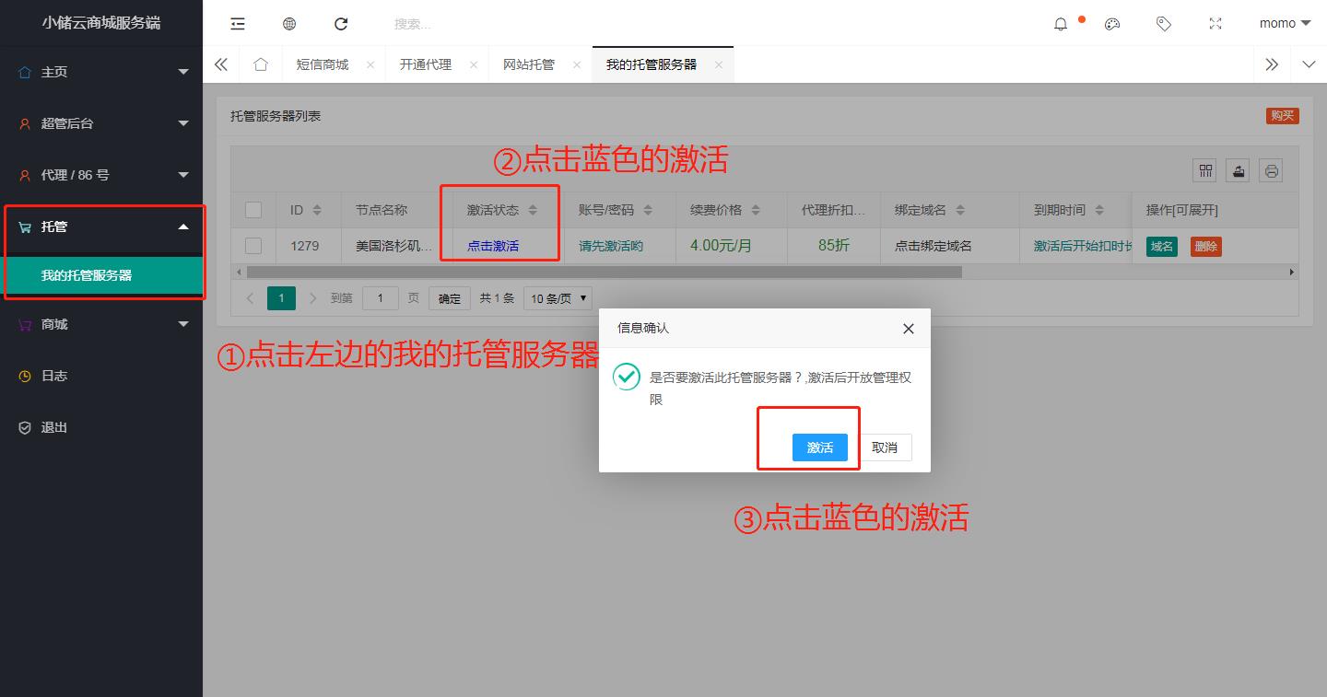Viewport: 1327px width, 697px height.
Task: Click the page number jump input
Action: (x=381, y=298)
